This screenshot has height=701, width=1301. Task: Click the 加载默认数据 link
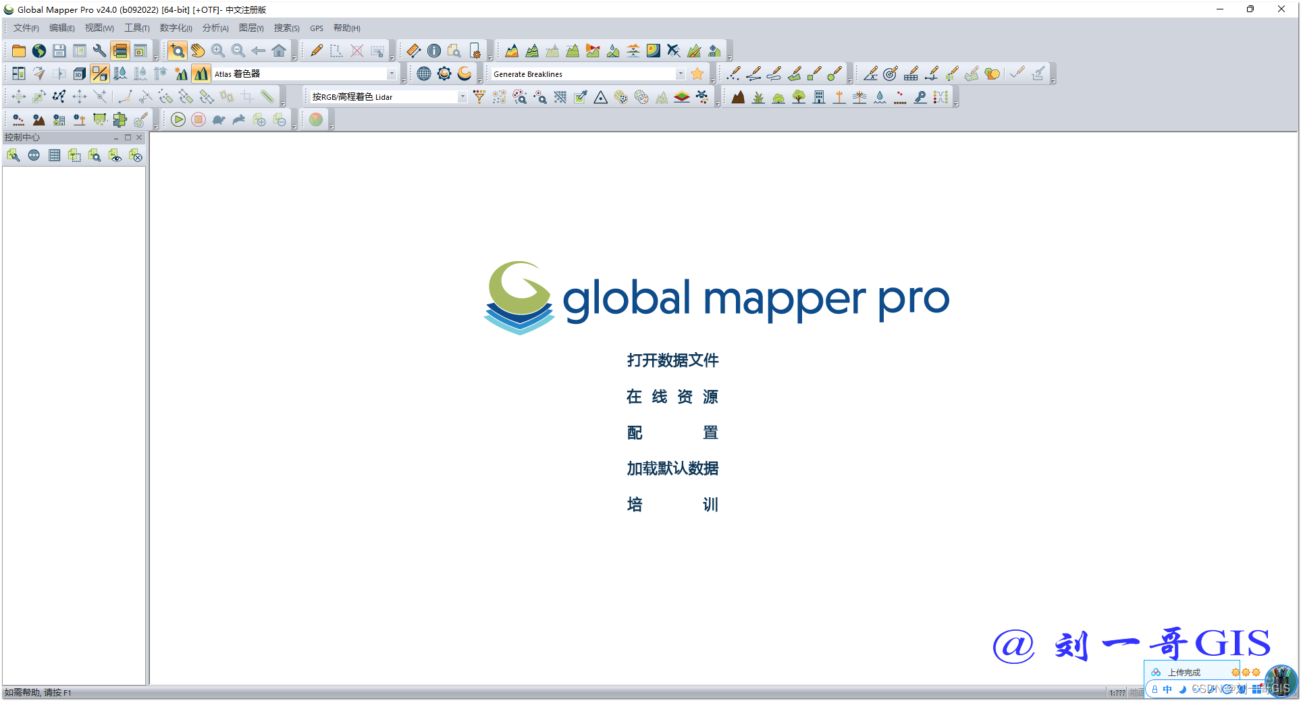click(x=672, y=468)
